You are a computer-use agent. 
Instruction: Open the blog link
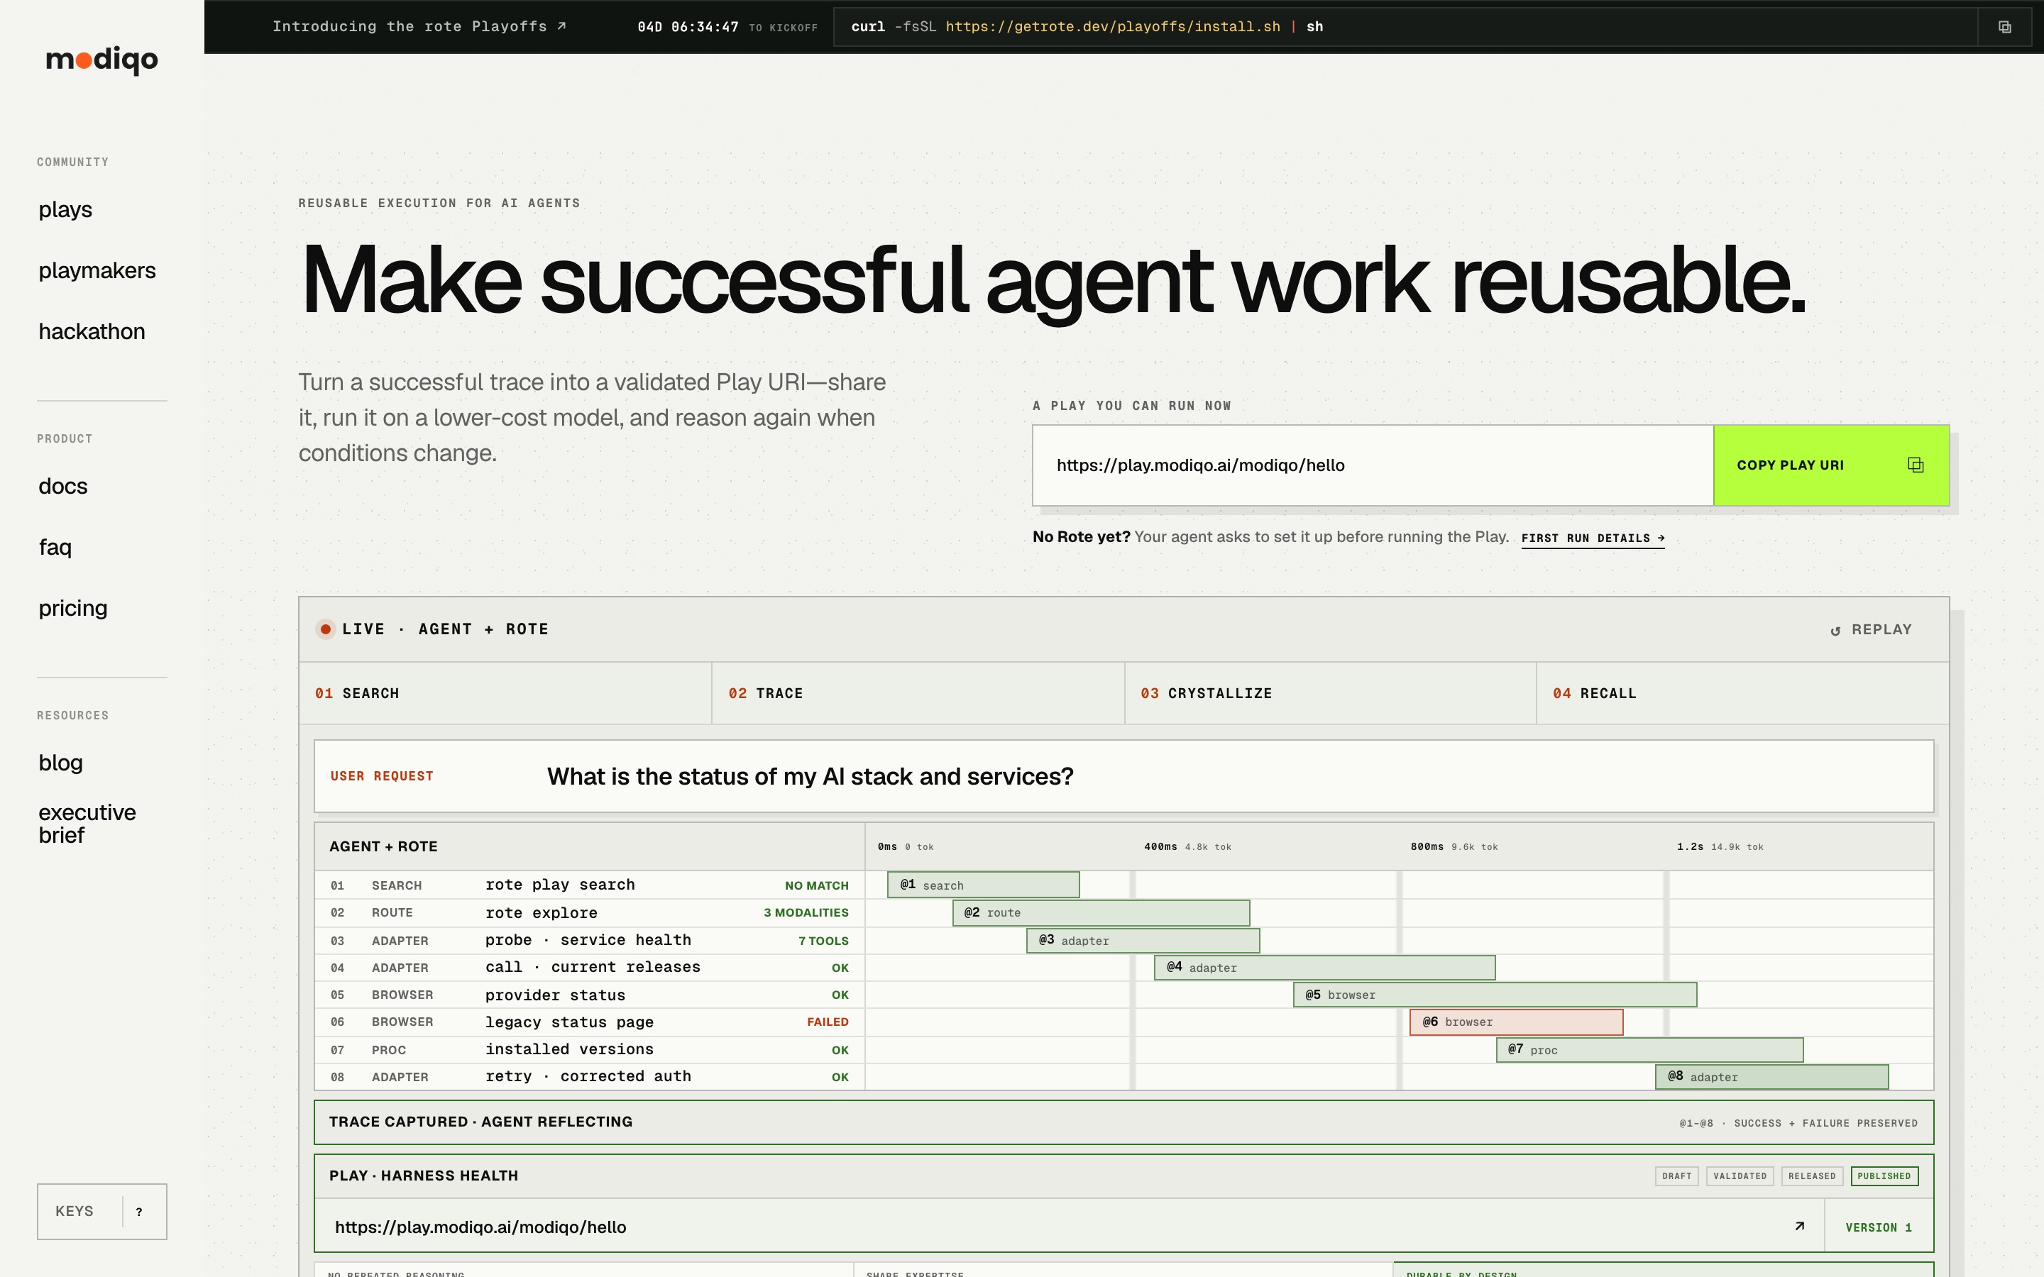pos(61,763)
